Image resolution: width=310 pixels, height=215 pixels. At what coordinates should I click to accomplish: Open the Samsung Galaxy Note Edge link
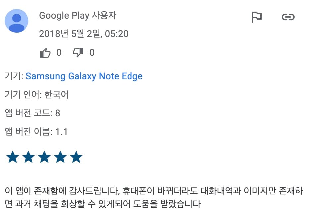(84, 76)
